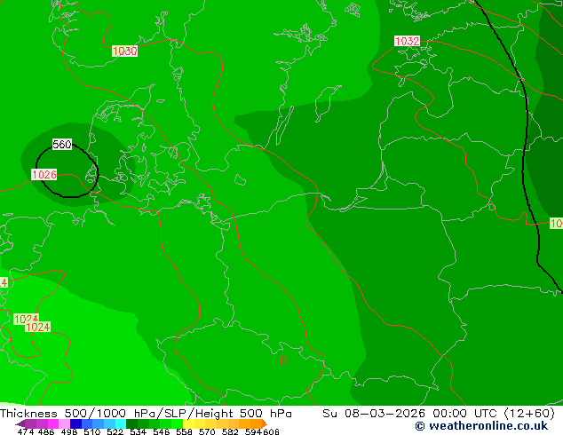Image resolution: width=563 pixels, height=435 pixels.
Task: Click the 570 legend value
Action: point(207,431)
